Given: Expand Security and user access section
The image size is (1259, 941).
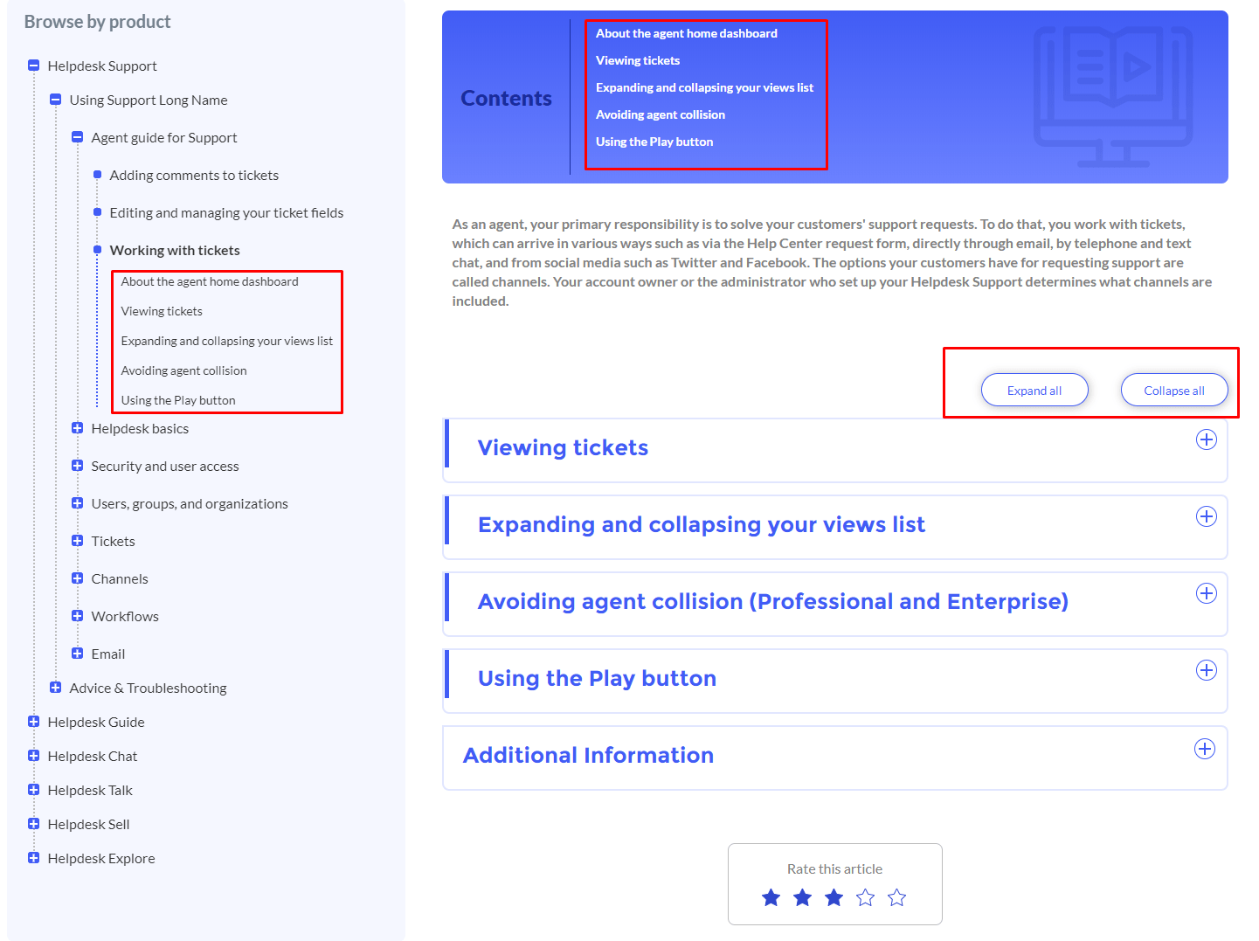Looking at the screenshot, I should point(77,465).
